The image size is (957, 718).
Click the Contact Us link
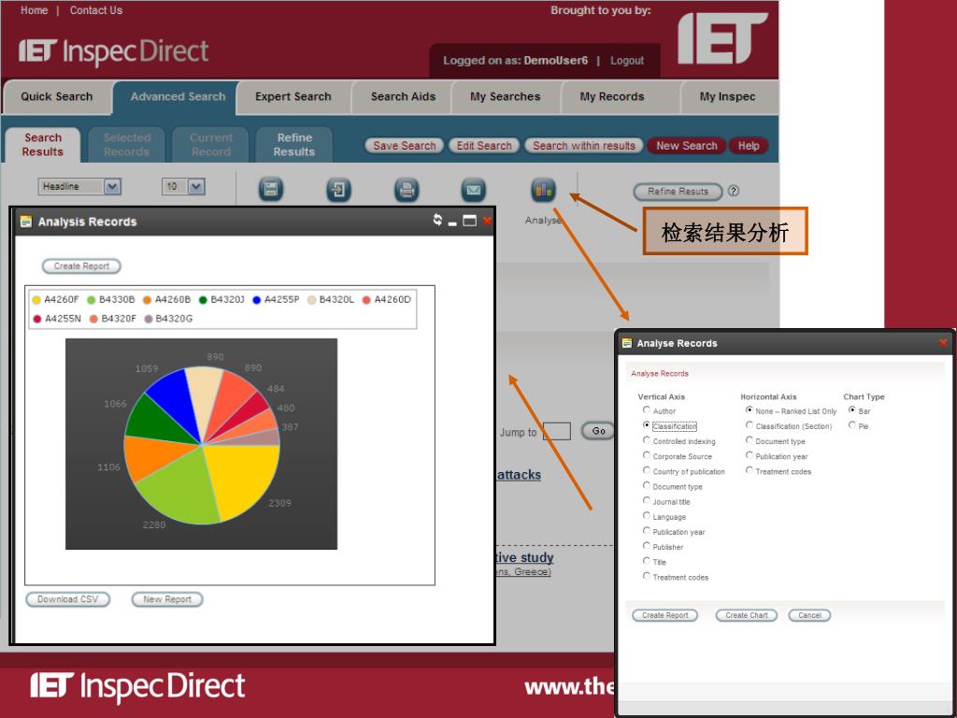pos(96,10)
